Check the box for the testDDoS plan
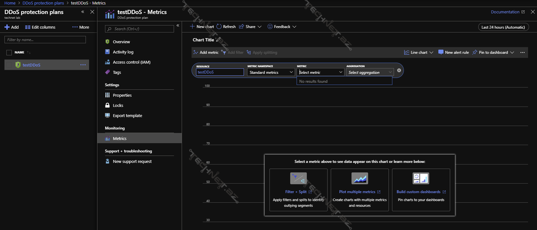Screen dimensions: 537x230 (9, 65)
